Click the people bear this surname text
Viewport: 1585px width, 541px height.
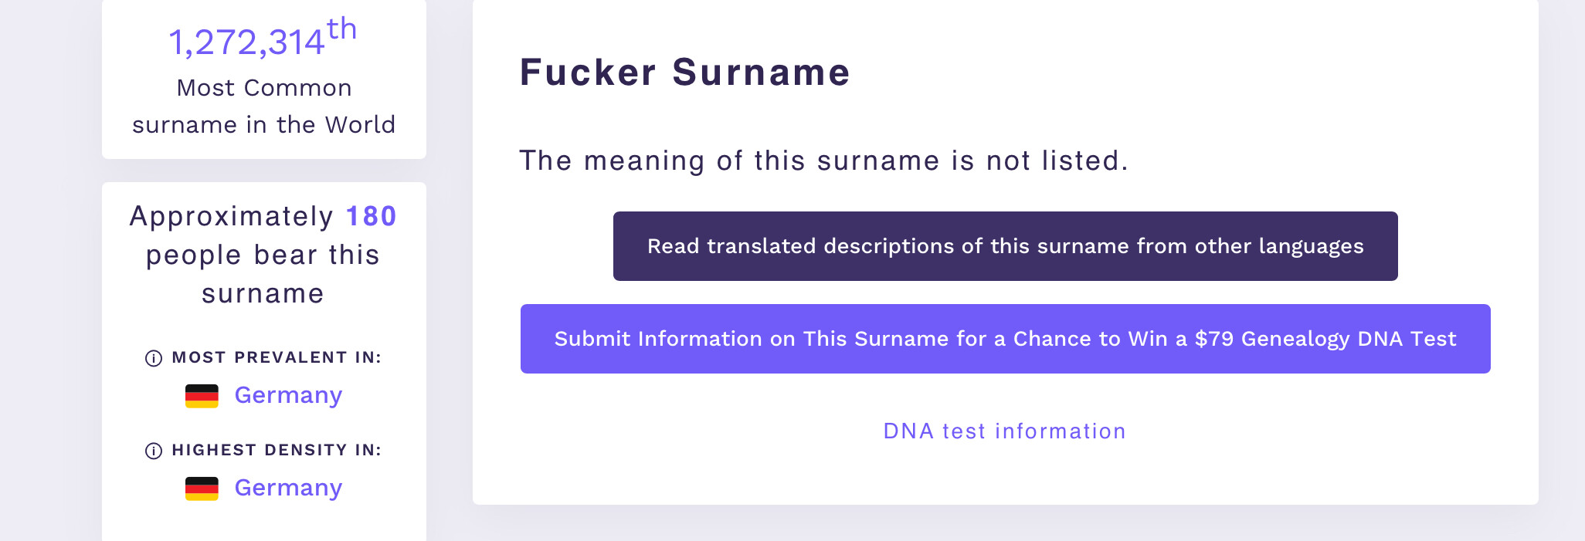coord(263,274)
